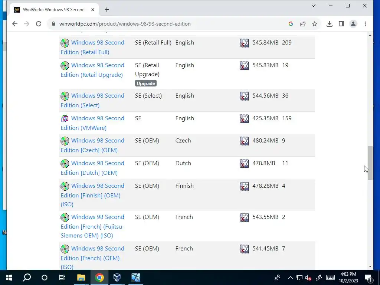Click the vertical scrollbar thumb

tap(370, 163)
